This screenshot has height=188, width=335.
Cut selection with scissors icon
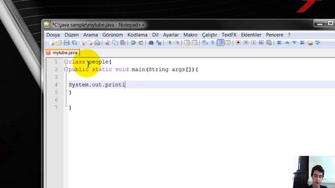coord(107,43)
